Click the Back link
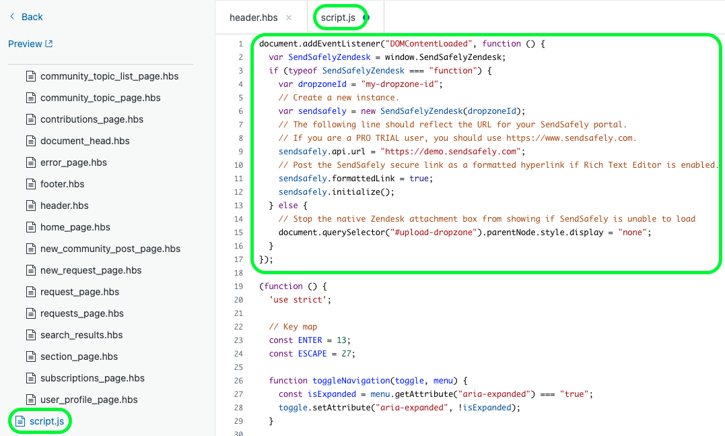 [32, 17]
